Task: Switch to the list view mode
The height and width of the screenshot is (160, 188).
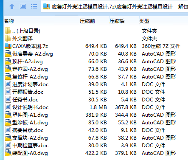Action: click(x=34, y=6)
